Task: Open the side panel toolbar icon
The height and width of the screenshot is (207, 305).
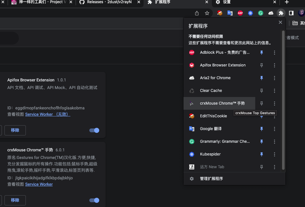Action: 291,13
